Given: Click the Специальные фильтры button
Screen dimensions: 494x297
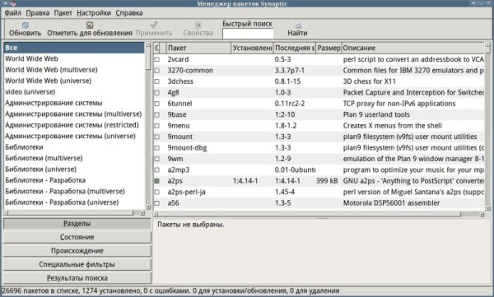Looking at the screenshot, I should [77, 264].
